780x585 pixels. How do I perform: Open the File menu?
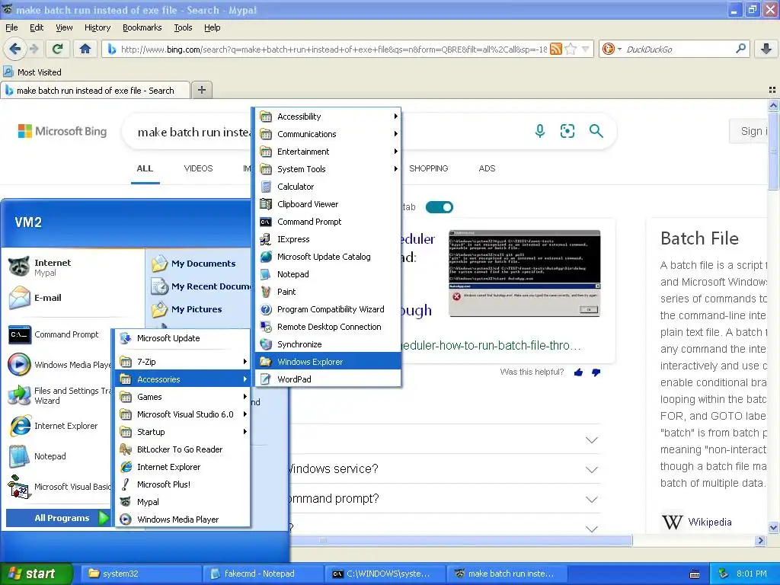tap(11, 27)
